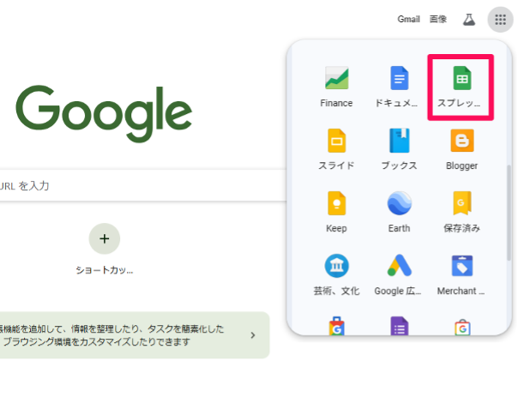Open the white Google shopping bag icon

[462, 327]
